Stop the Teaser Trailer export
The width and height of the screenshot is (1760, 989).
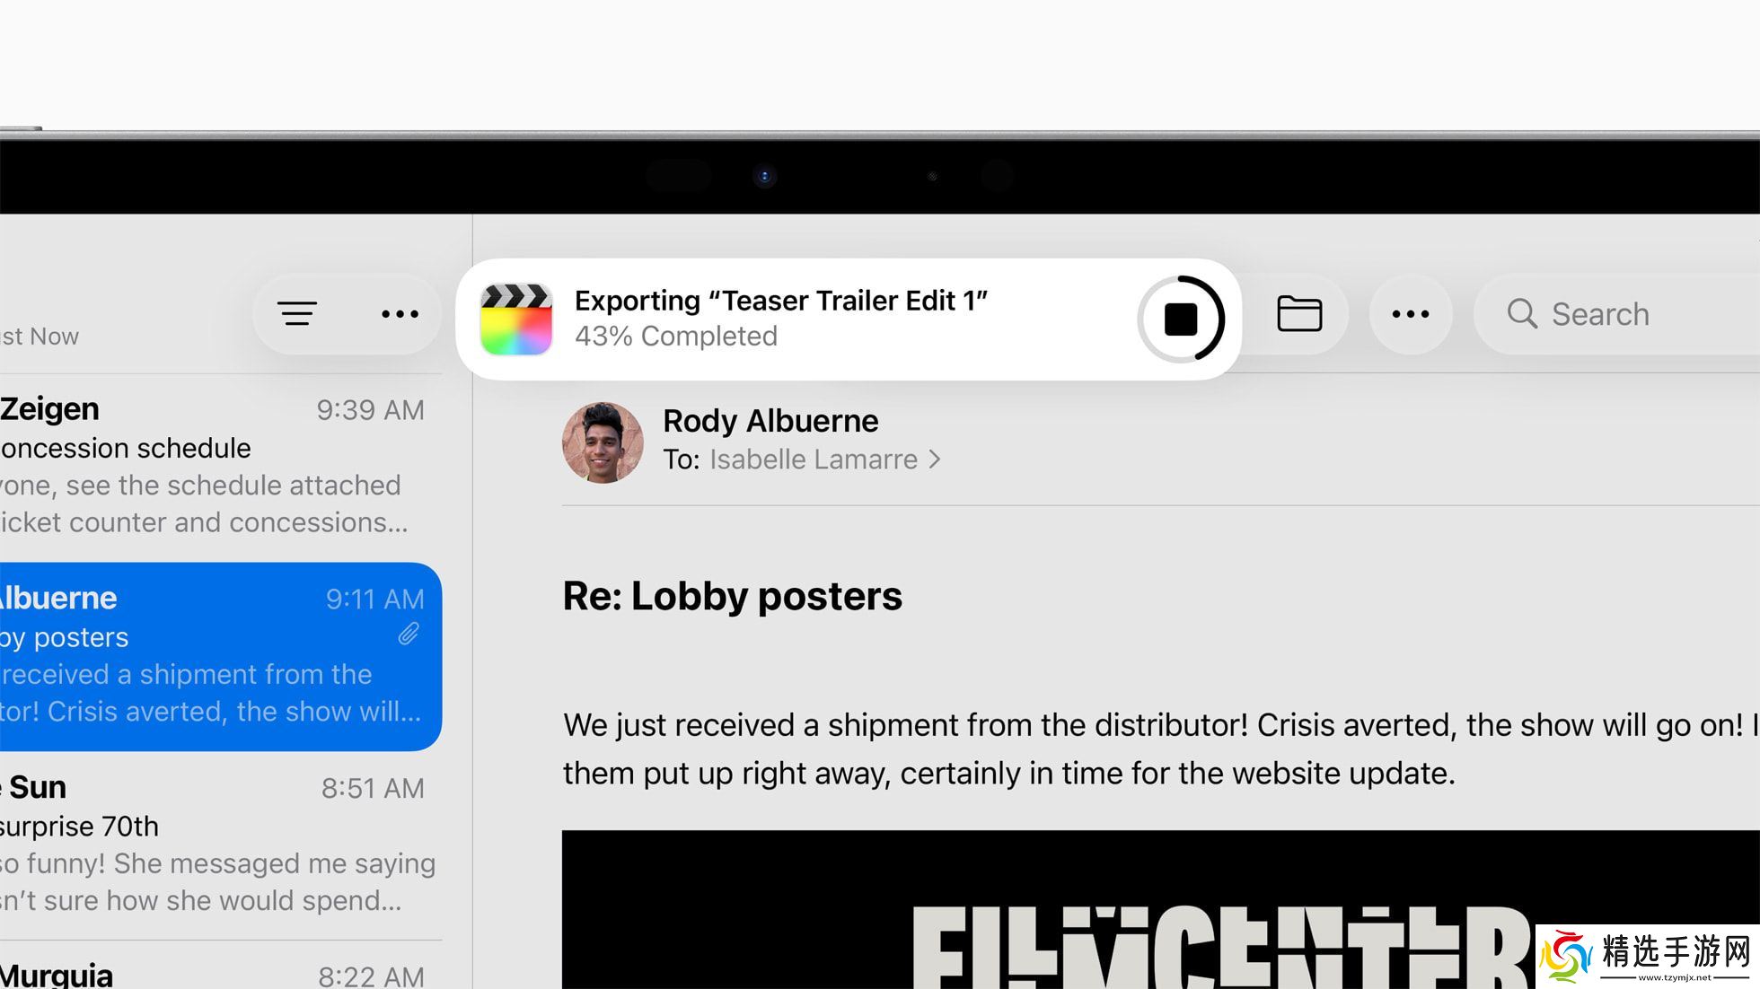tap(1181, 319)
